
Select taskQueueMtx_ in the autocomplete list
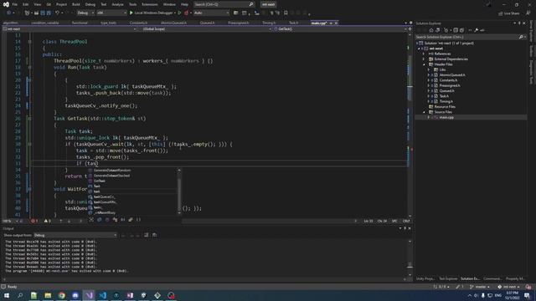[x=105, y=202]
